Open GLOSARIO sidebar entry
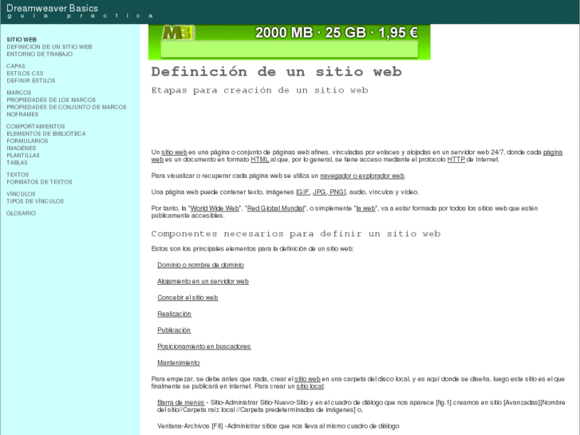 (21, 213)
